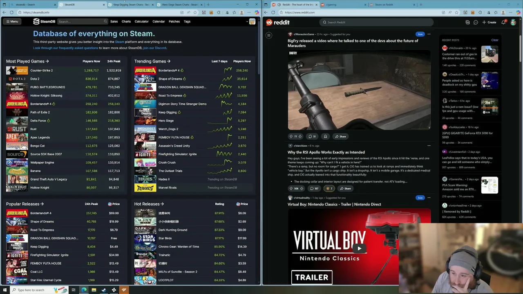This screenshot has width=523, height=294.
Task: Open comments on BigFry Marauders post
Action: click(312, 136)
